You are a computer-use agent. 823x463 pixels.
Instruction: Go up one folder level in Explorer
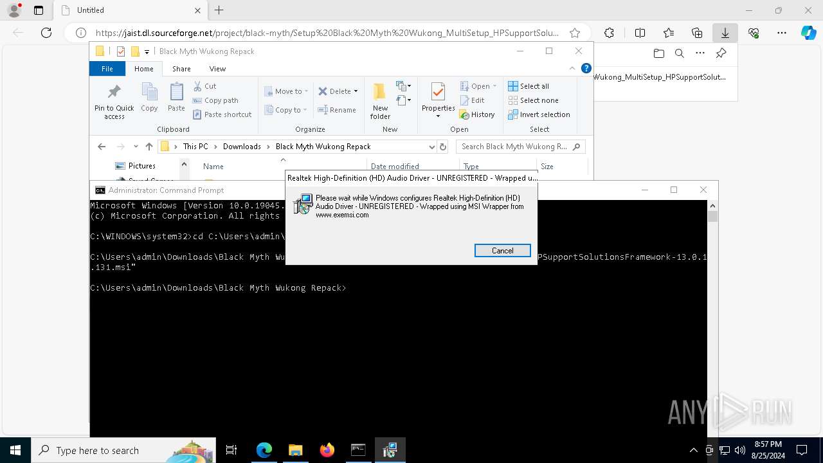(149, 147)
